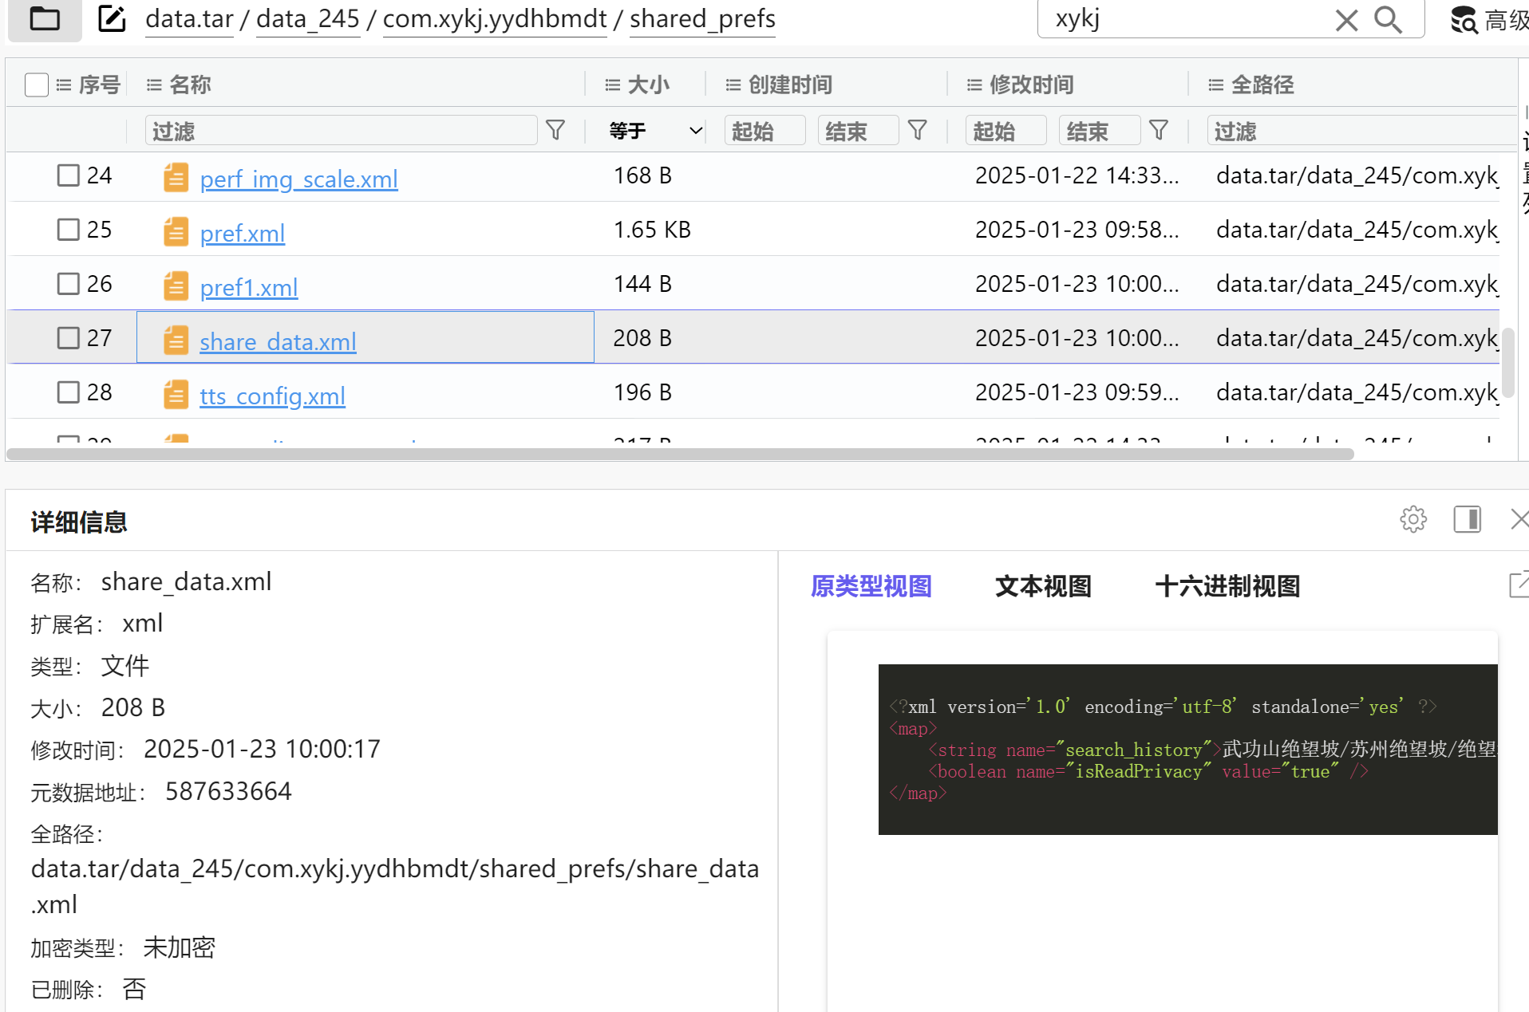
Task: Click the search magnifier icon
Action: [1388, 20]
